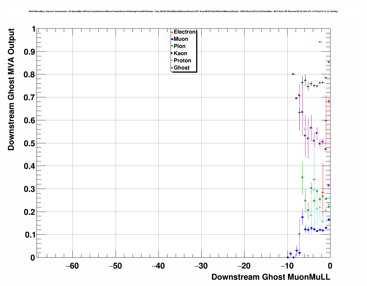Select the "Ghost" legend entry text
The width and height of the screenshot is (367, 286).
pyautogui.click(x=181, y=68)
